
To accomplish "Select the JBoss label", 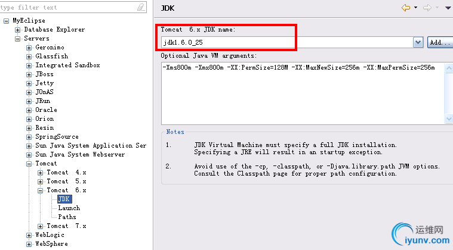I will (45, 74).
